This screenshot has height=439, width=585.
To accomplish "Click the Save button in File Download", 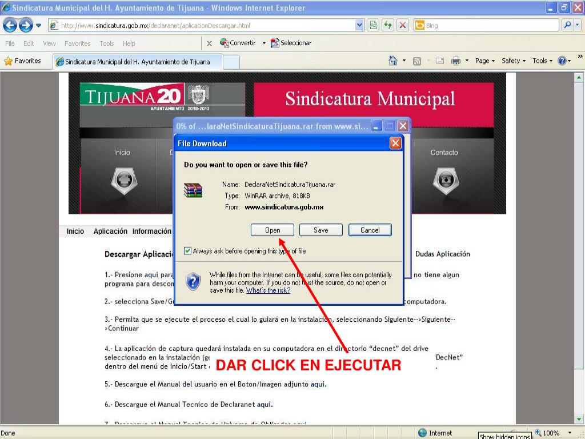I will [321, 230].
